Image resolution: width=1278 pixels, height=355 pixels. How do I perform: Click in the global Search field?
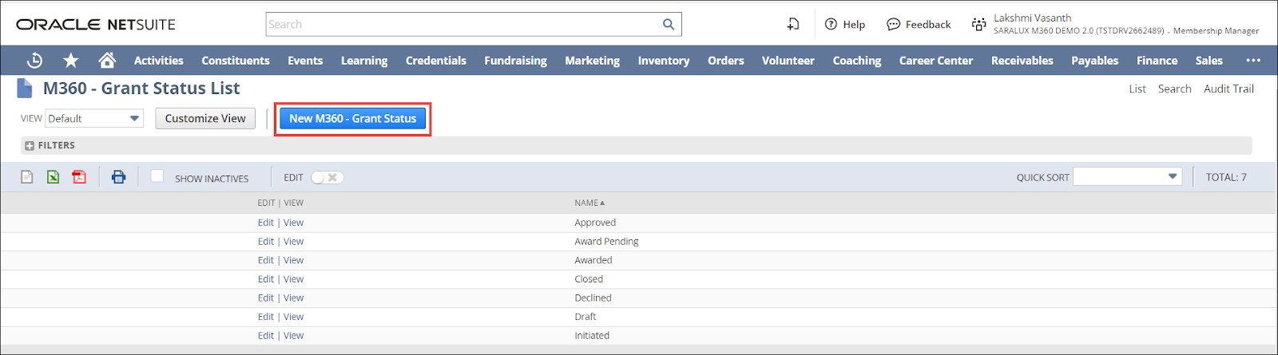[463, 24]
